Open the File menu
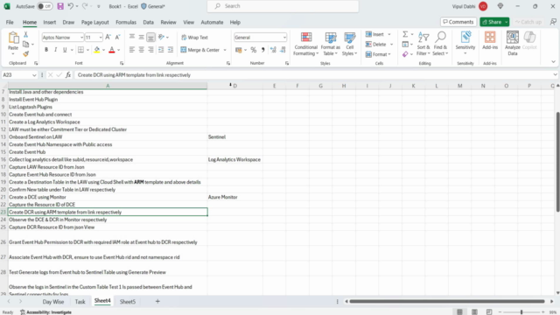The width and height of the screenshot is (560, 315). [10, 22]
